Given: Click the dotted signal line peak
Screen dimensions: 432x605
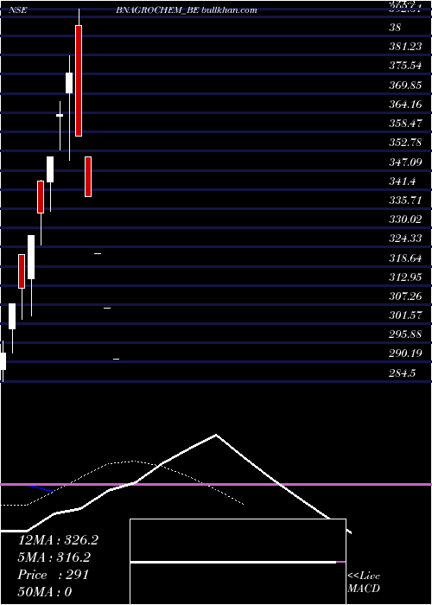Looking at the screenshot, I should pos(133,461).
